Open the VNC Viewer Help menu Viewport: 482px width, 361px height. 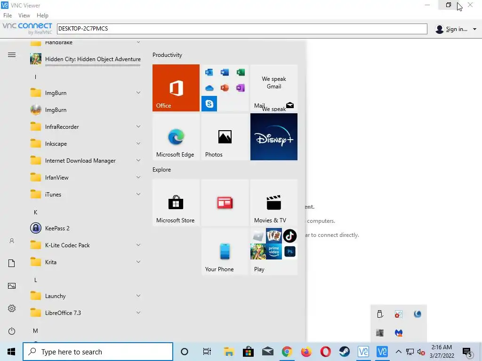pos(42,16)
